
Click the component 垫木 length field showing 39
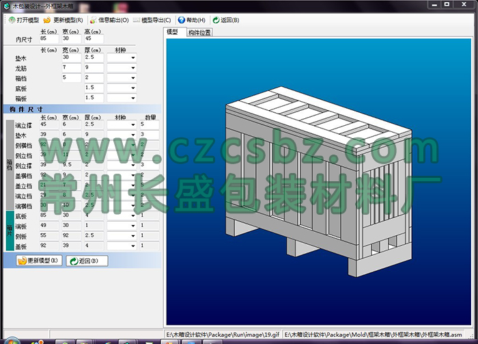pos(49,135)
